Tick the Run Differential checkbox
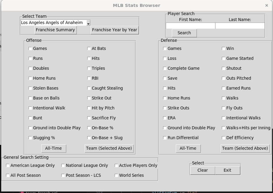 point(165,138)
